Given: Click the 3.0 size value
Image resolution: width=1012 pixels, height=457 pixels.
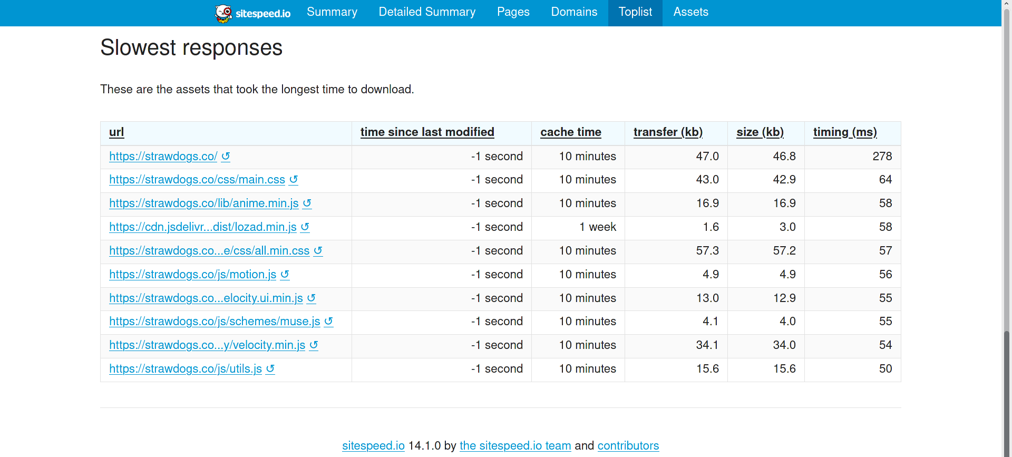Looking at the screenshot, I should (787, 227).
